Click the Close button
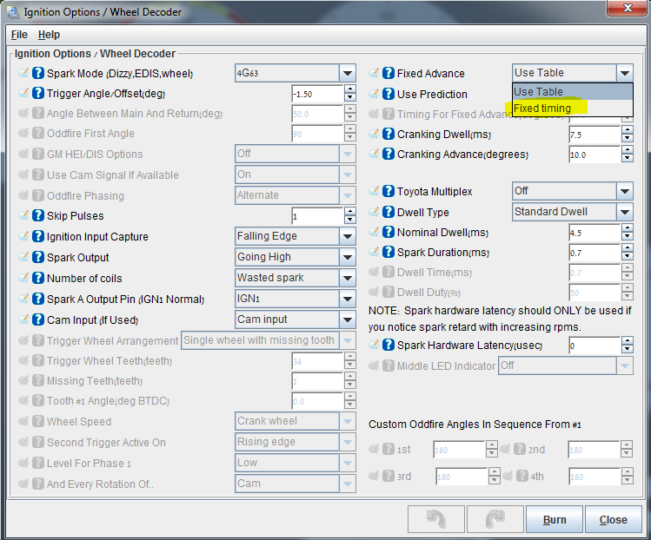651x540 pixels. tap(614, 519)
